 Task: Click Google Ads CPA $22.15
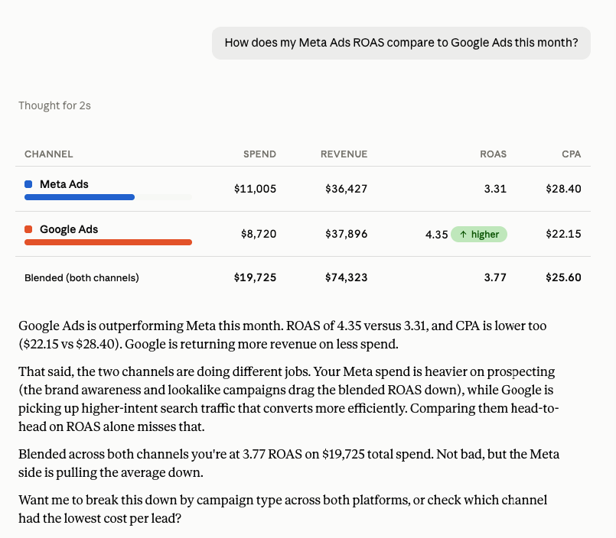click(563, 234)
